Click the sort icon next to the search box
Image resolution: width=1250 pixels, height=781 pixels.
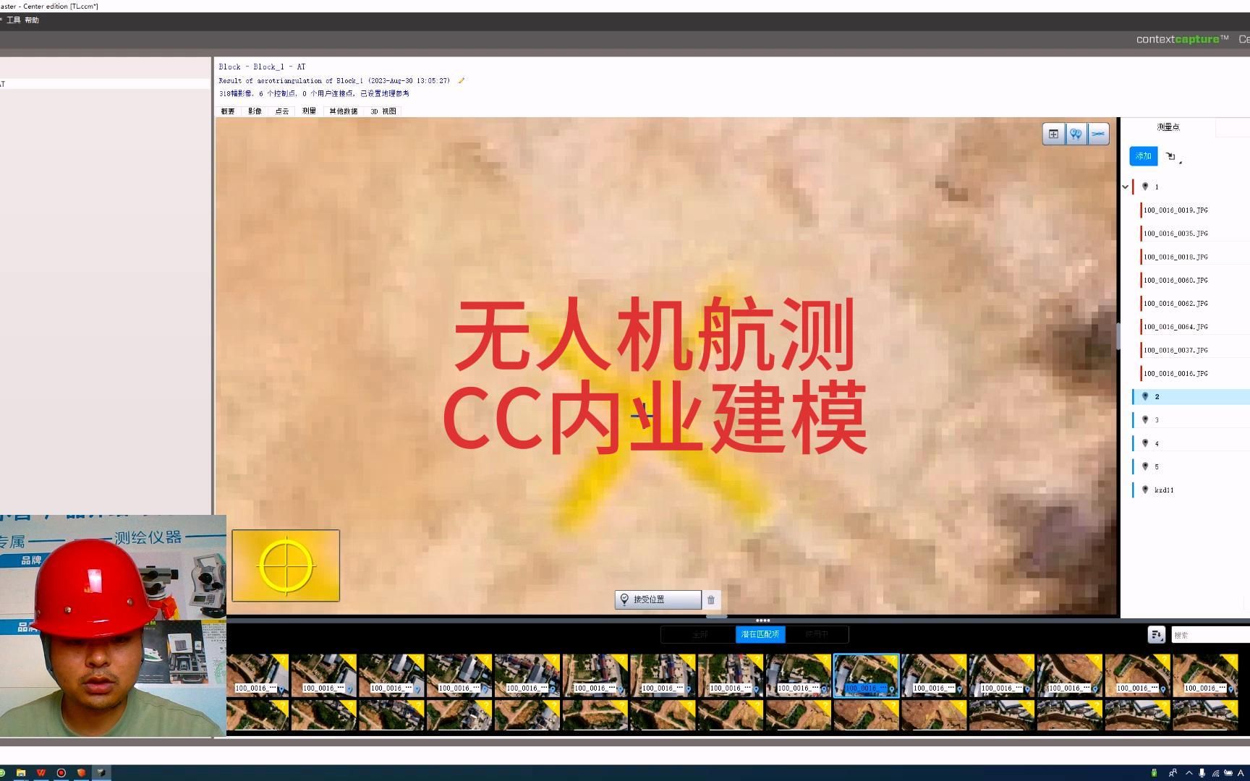(1156, 634)
